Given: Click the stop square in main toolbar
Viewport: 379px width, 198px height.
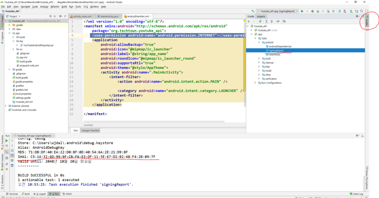Looking at the screenshot, I should point(333,11).
